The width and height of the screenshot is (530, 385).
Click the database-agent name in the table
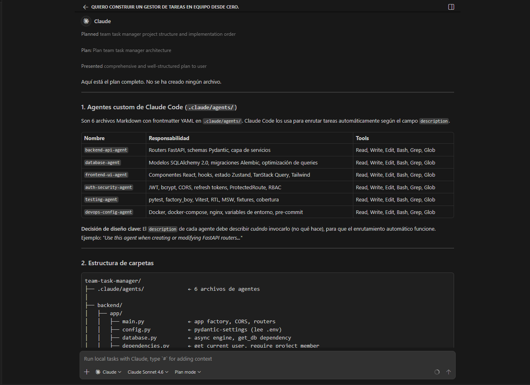[102, 162]
